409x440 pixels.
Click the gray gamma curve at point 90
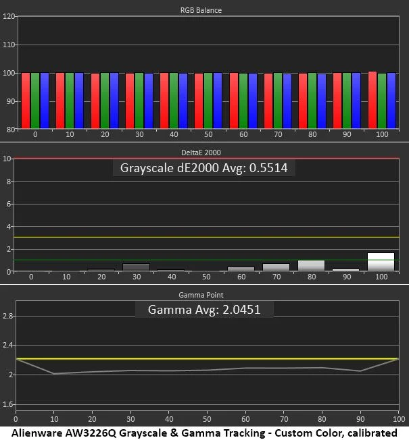[x=360, y=371]
